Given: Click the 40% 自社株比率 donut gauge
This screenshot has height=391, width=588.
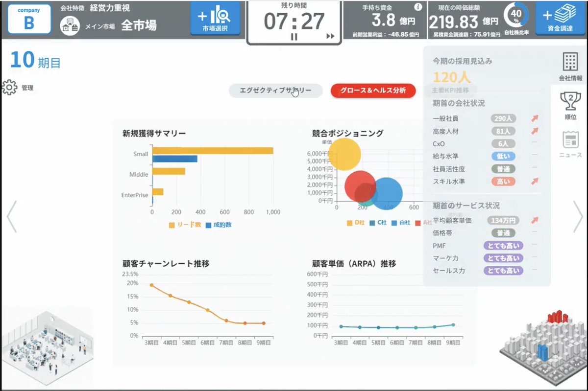Looking at the screenshot, I should (516, 14).
